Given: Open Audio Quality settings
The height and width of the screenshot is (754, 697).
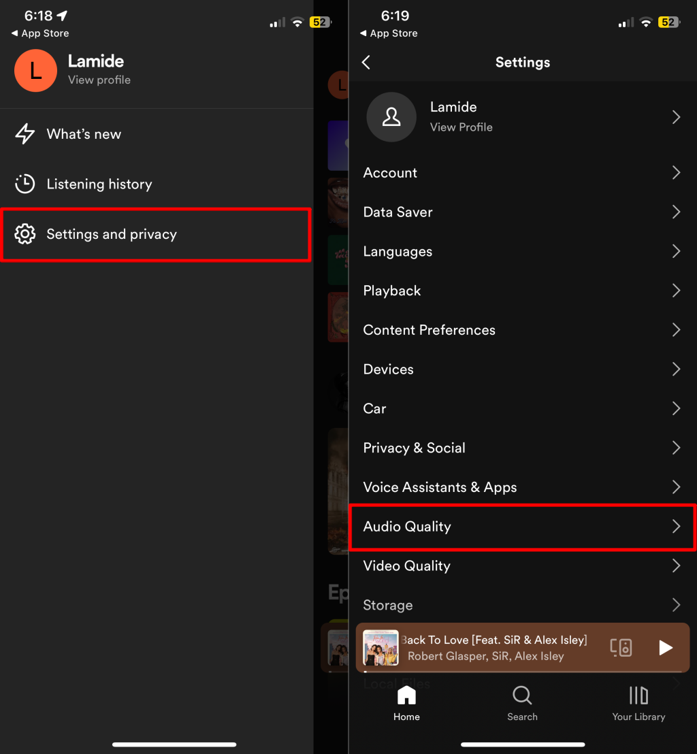Looking at the screenshot, I should coord(522,527).
